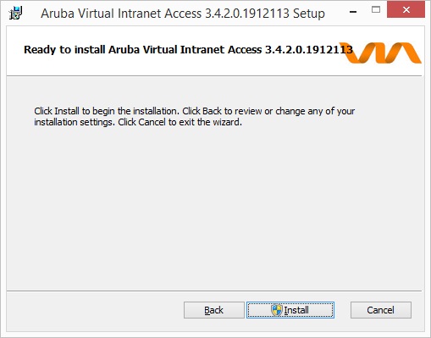
Task: Click the word 'Setup' in the title bar
Action: (x=309, y=14)
